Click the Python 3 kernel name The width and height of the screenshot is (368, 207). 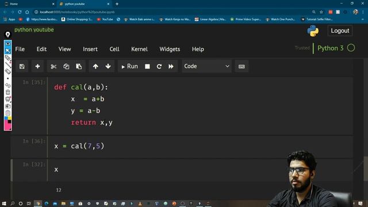[330, 48]
